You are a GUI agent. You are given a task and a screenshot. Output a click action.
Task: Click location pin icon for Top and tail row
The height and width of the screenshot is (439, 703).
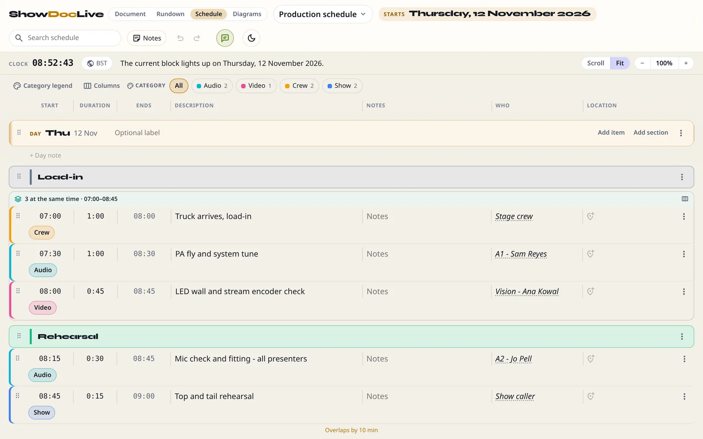pos(591,396)
